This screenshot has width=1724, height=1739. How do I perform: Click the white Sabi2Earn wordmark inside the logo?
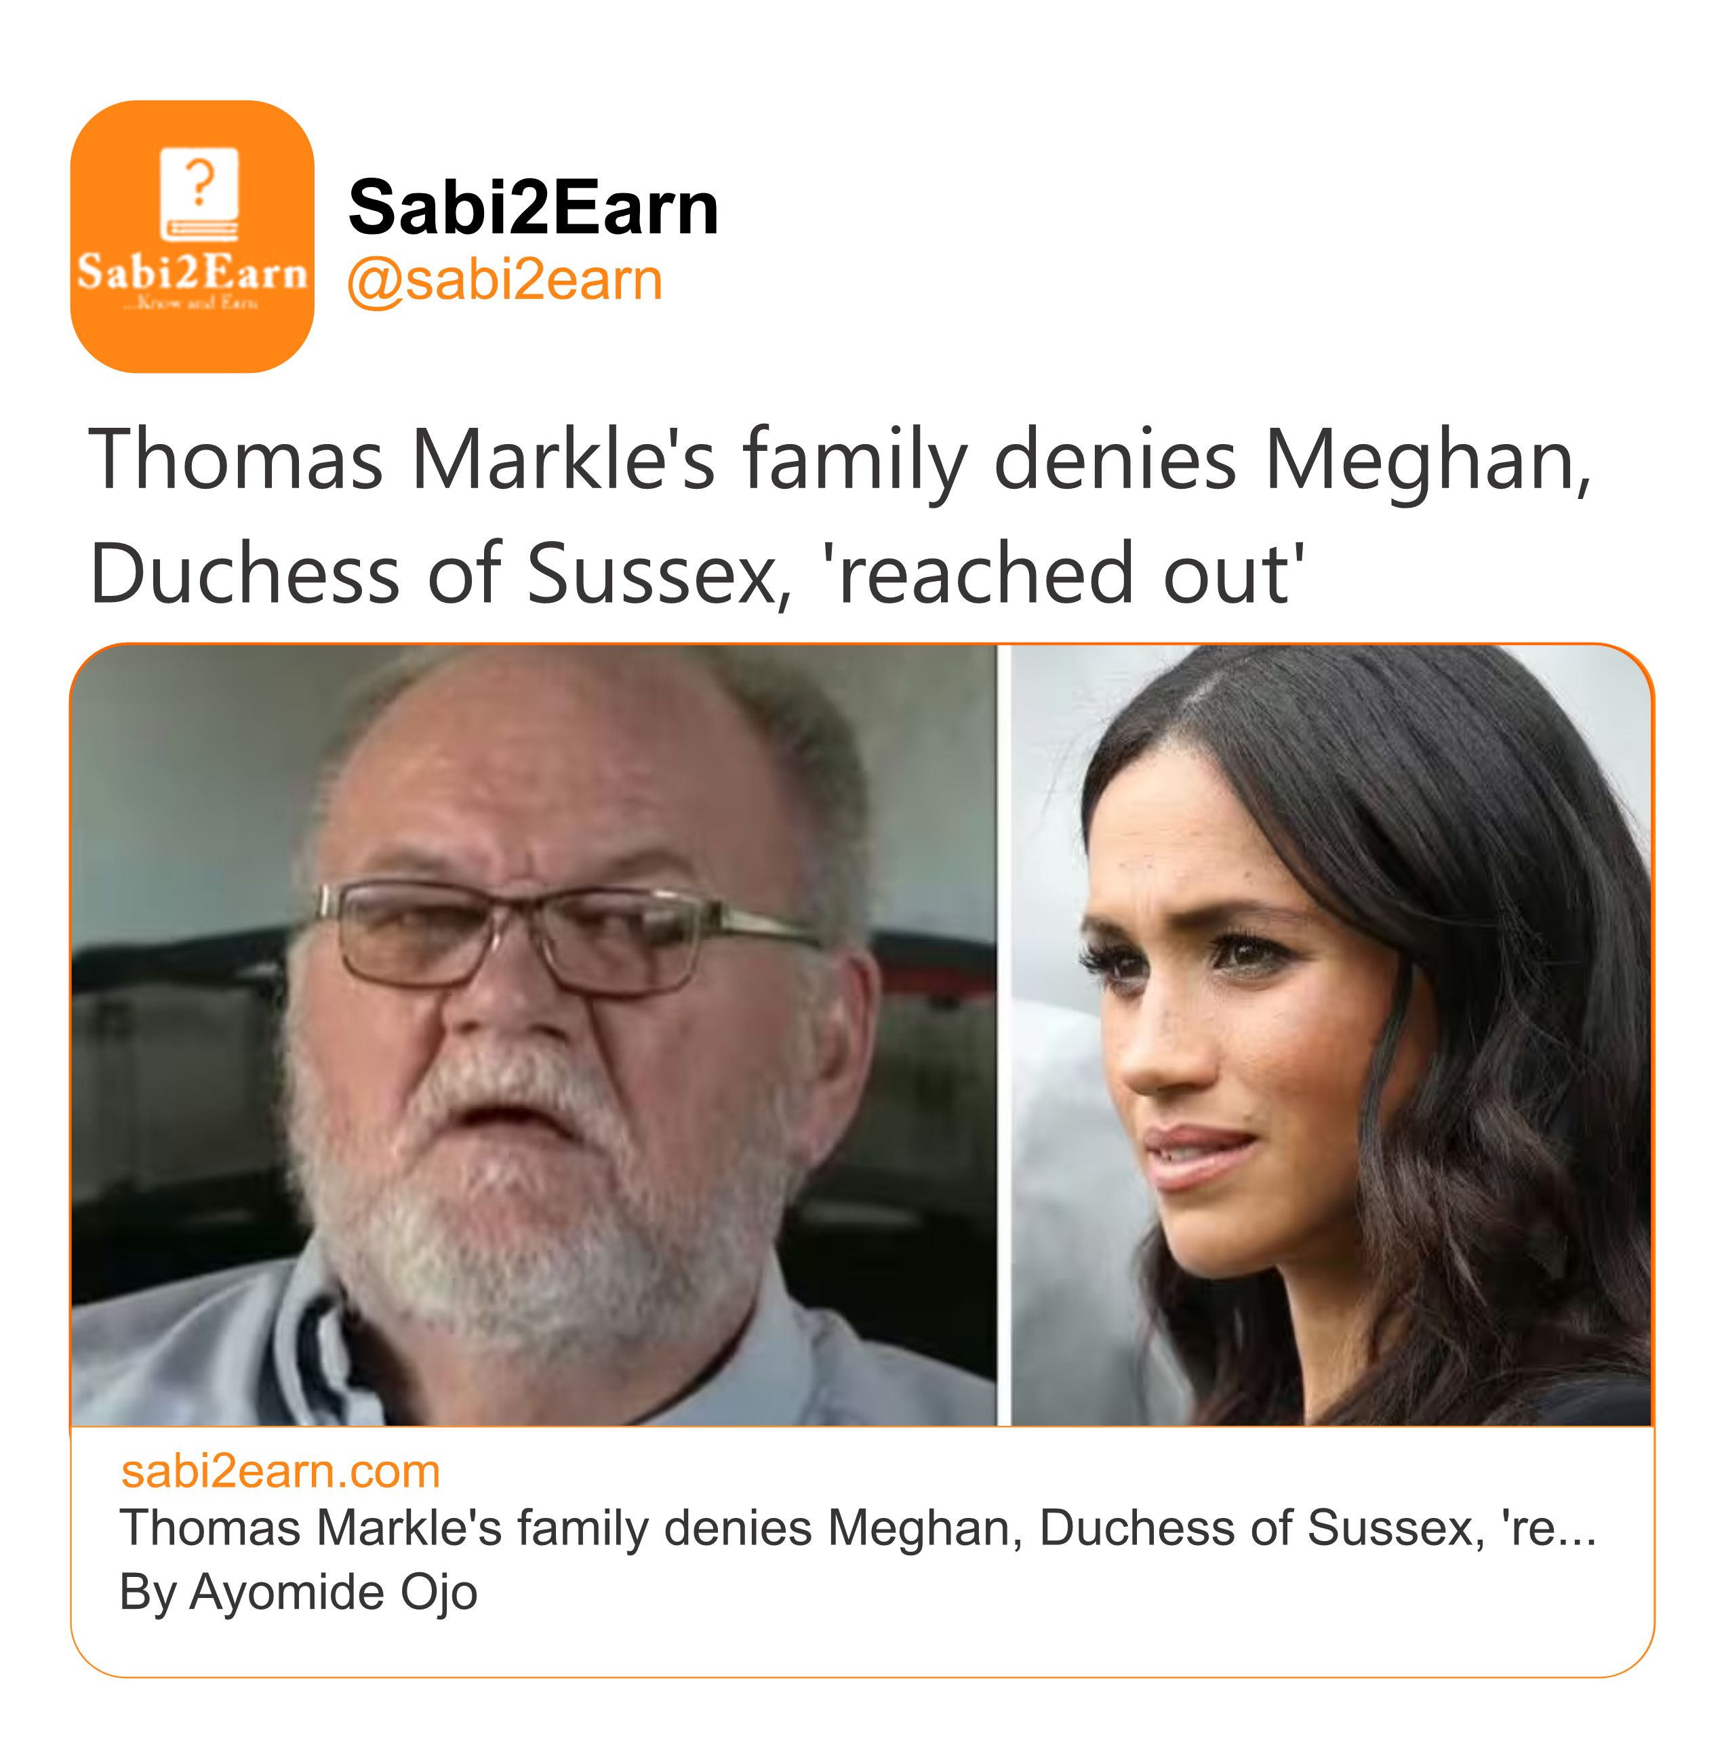[192, 272]
